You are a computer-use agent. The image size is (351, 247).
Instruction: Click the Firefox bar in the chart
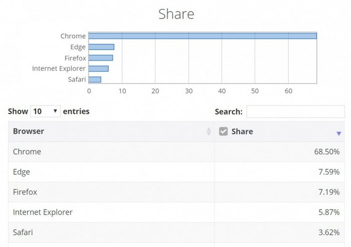point(101,58)
